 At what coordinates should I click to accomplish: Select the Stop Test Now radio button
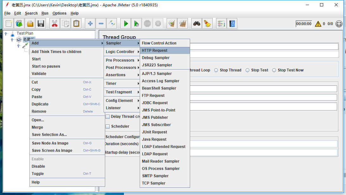click(x=274, y=70)
